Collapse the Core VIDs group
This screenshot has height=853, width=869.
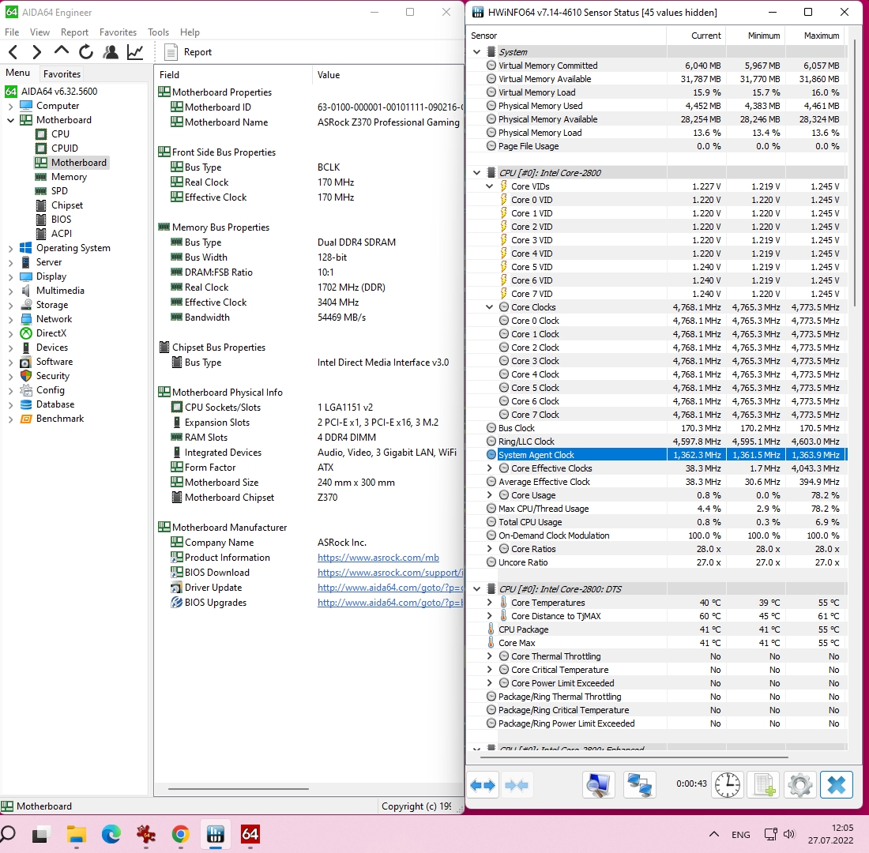coord(489,186)
